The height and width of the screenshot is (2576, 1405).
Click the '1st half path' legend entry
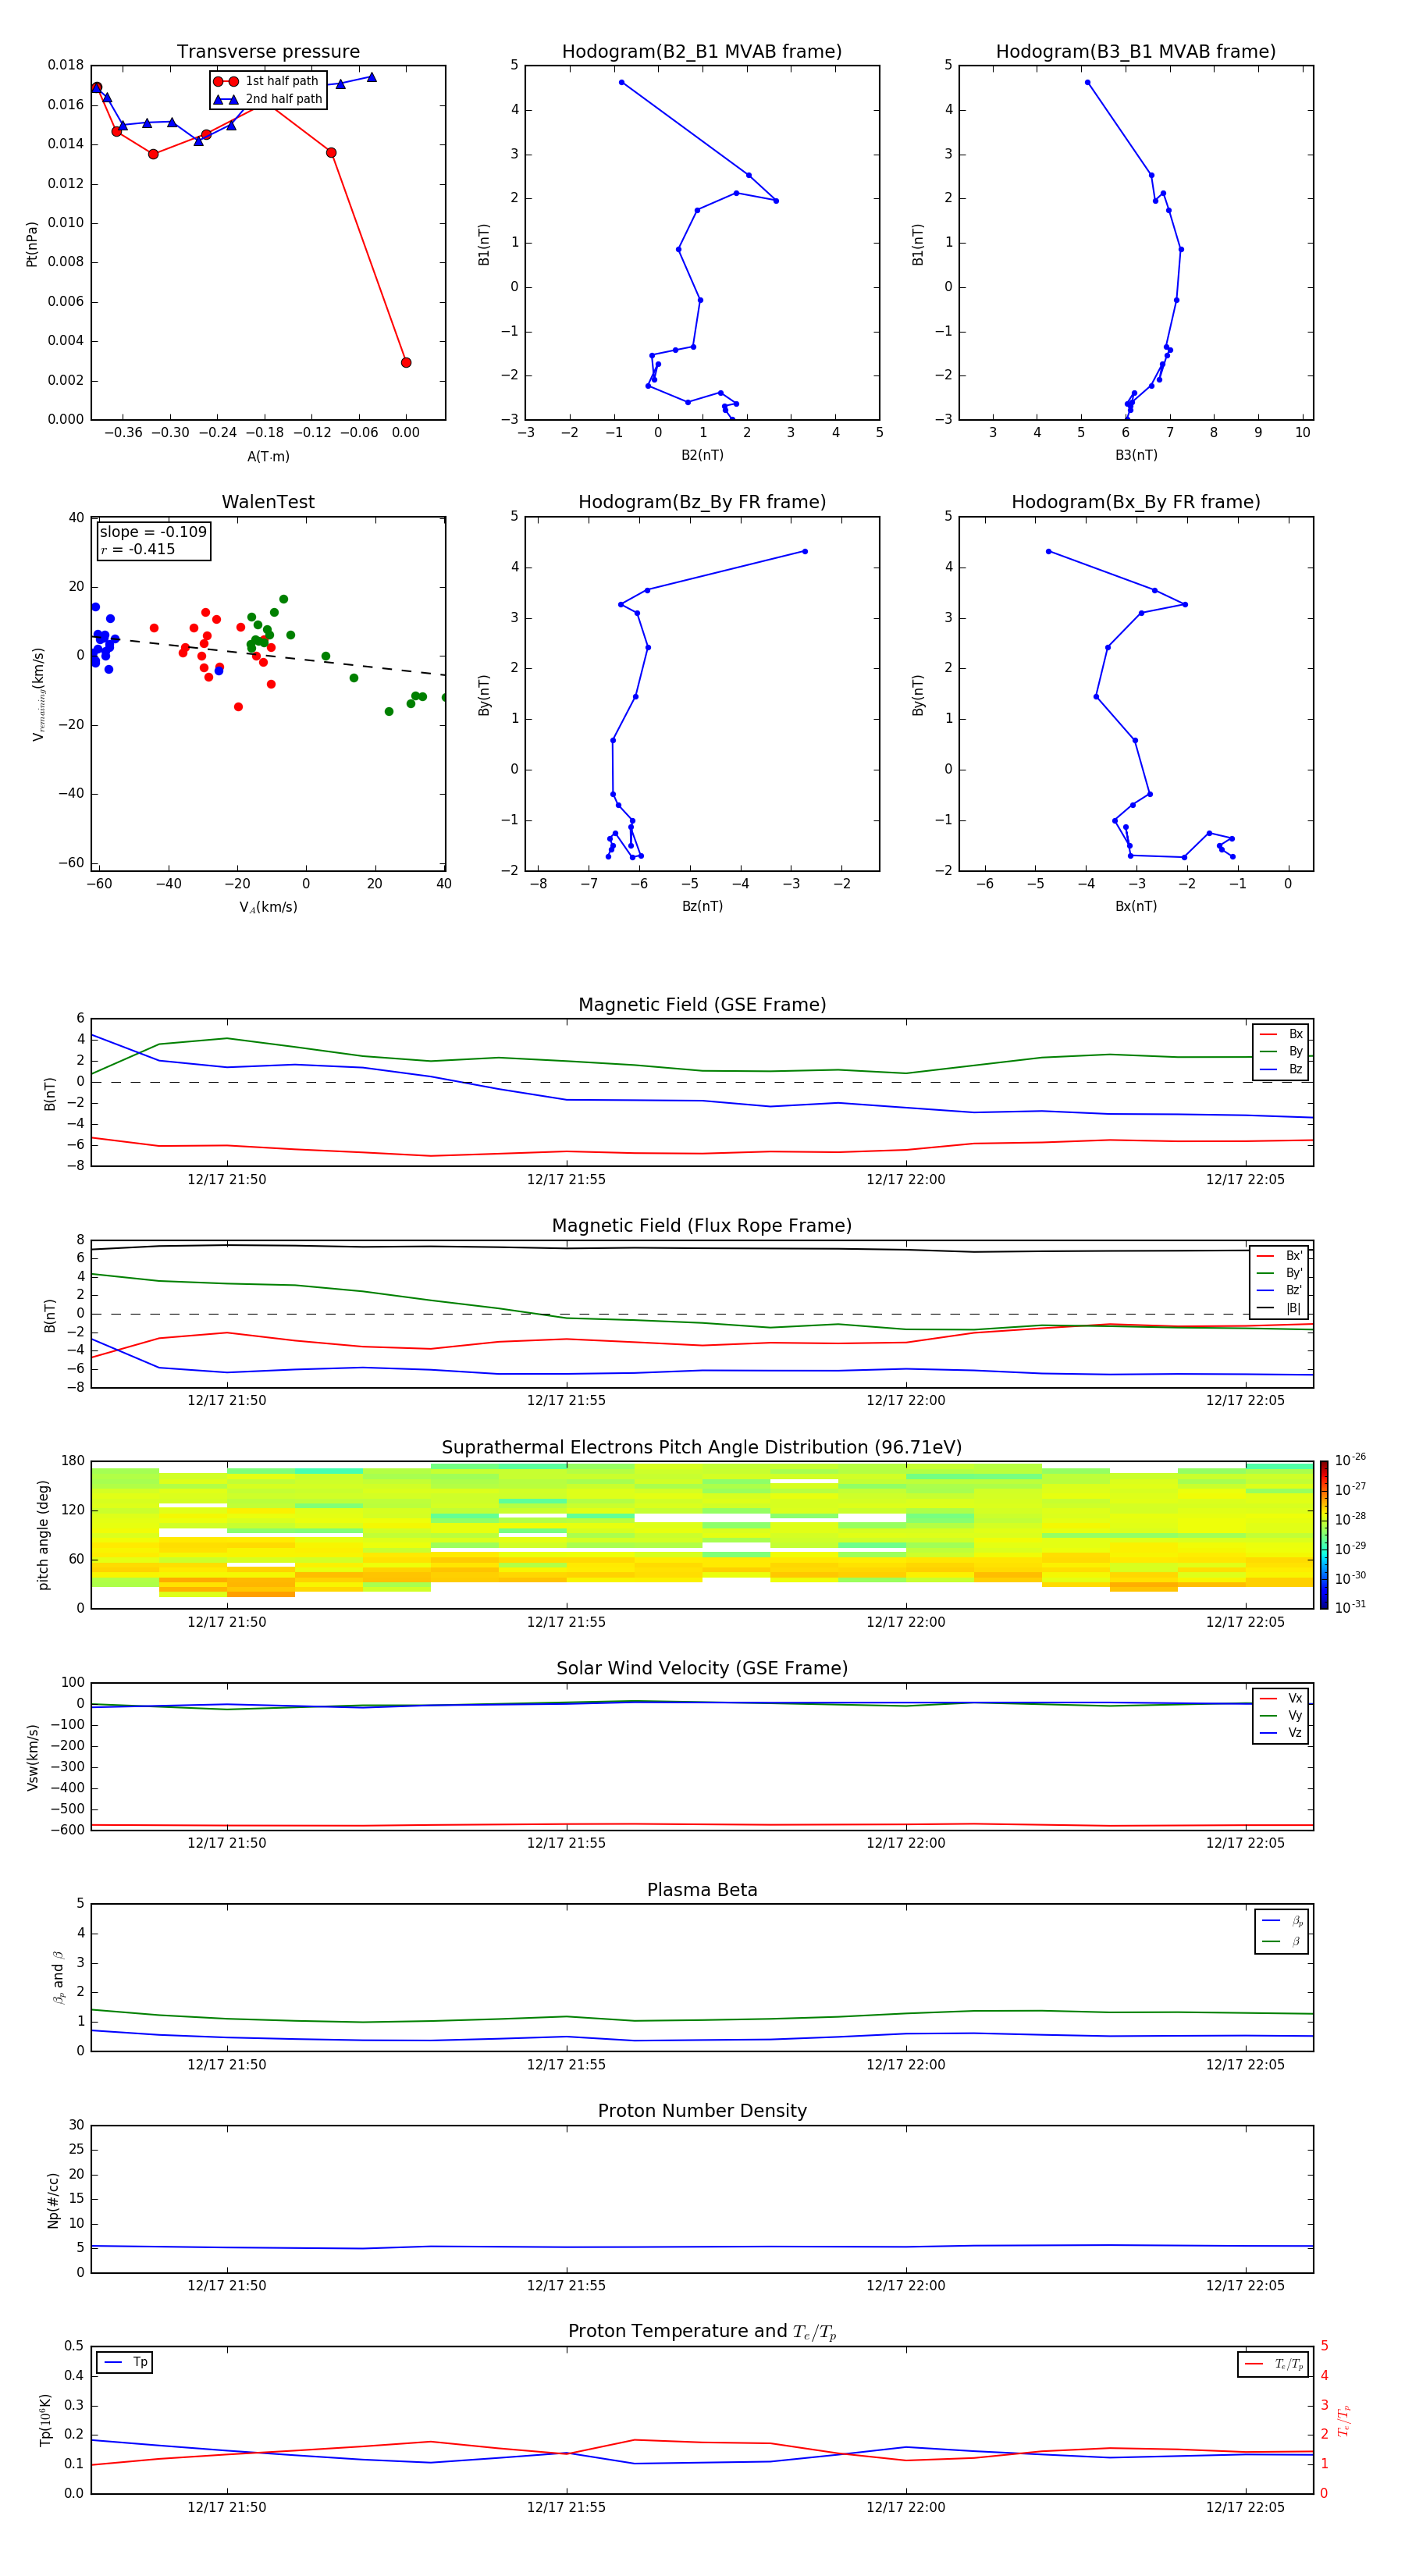tap(267, 81)
